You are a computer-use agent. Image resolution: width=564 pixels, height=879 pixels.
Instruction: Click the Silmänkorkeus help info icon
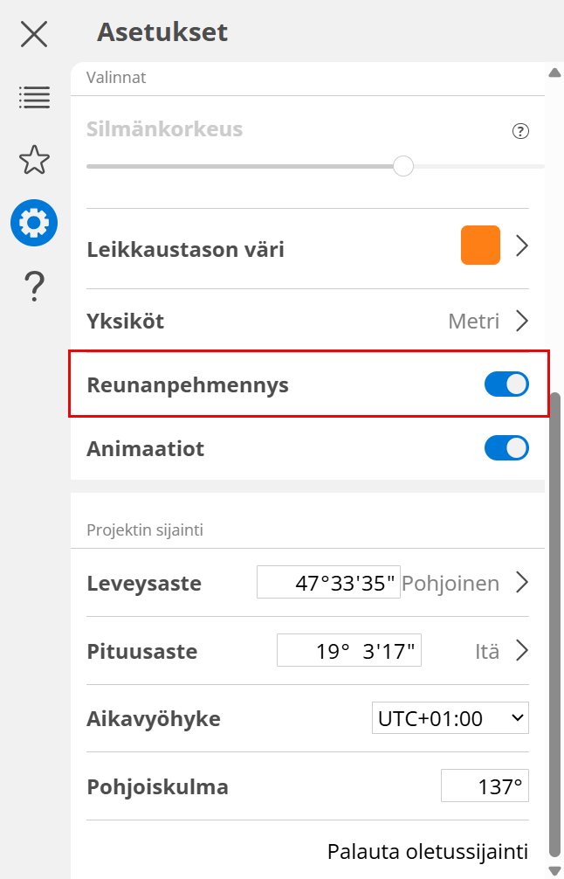coord(520,132)
